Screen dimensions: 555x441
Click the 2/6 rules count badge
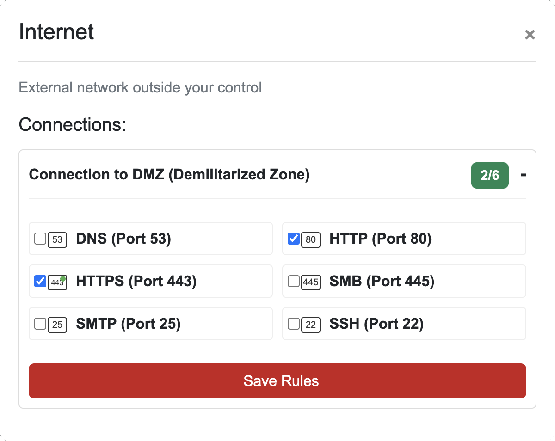pos(490,176)
